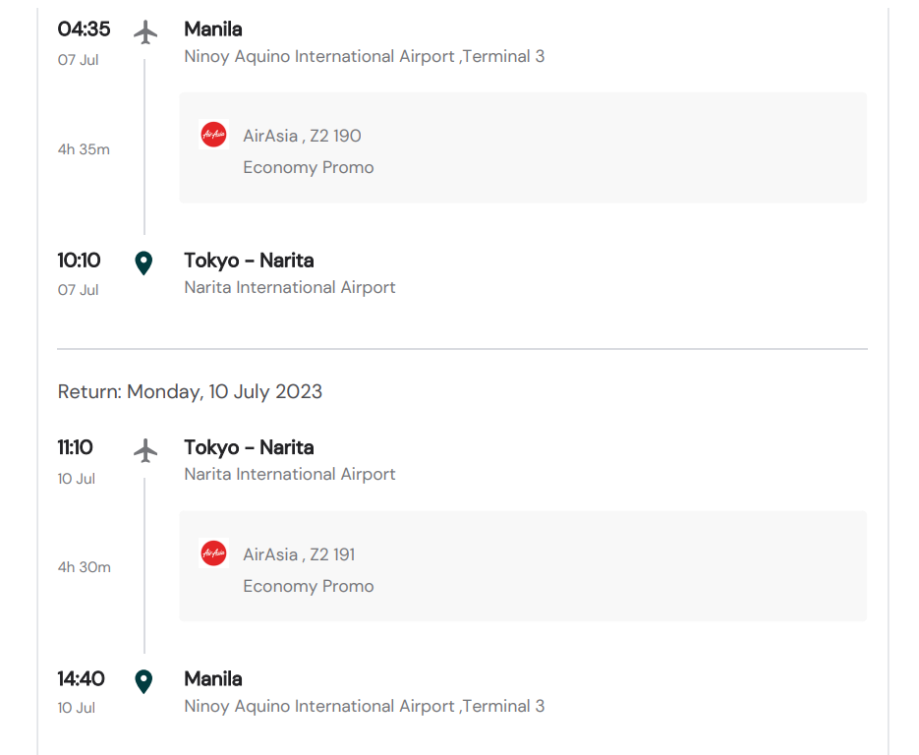Click the Return: Monday, 10 July 2023 heading
This screenshot has width=919, height=755.
tap(190, 391)
